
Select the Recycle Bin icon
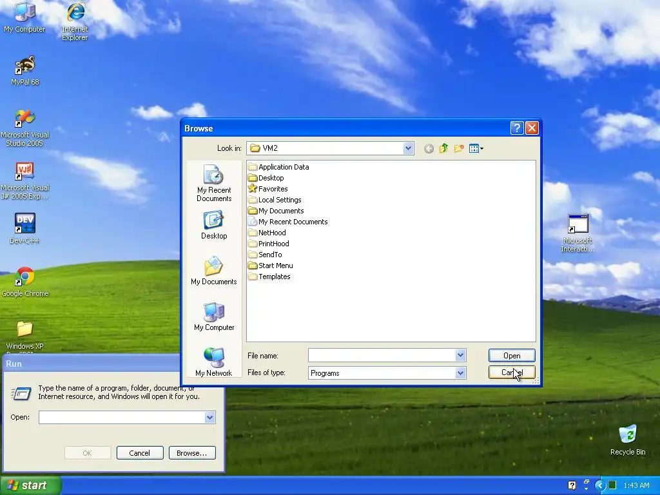click(x=628, y=440)
